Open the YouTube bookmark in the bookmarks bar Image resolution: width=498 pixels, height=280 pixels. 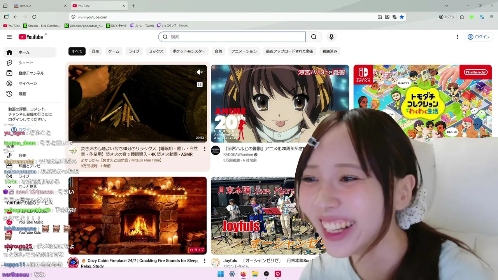(12, 26)
